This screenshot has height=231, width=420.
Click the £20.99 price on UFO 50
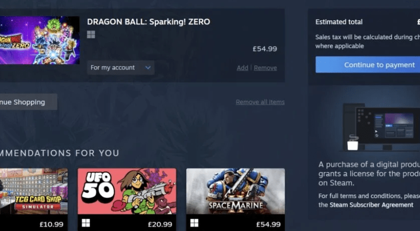tap(160, 224)
